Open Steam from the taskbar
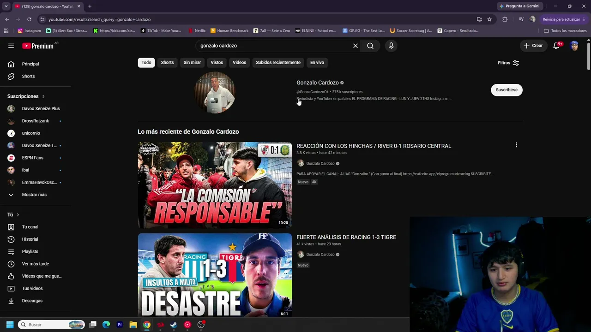591x332 pixels. coord(174,325)
